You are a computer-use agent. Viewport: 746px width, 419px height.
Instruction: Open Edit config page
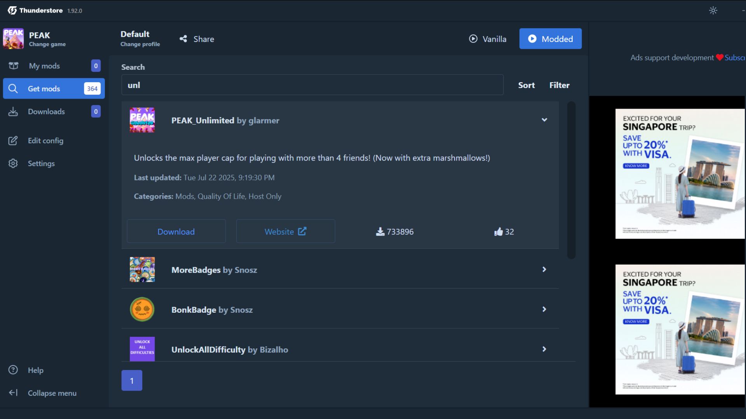point(54,140)
